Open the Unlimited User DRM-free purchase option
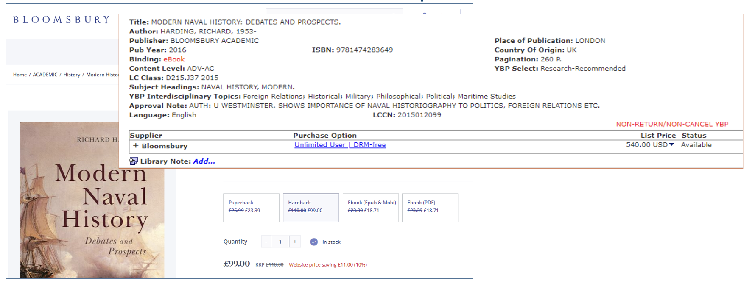Viewport: 755px width, 289px height. (340, 145)
